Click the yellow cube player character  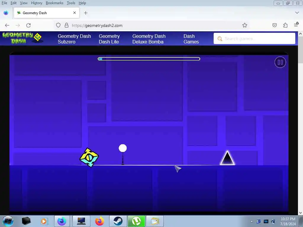tap(89, 158)
